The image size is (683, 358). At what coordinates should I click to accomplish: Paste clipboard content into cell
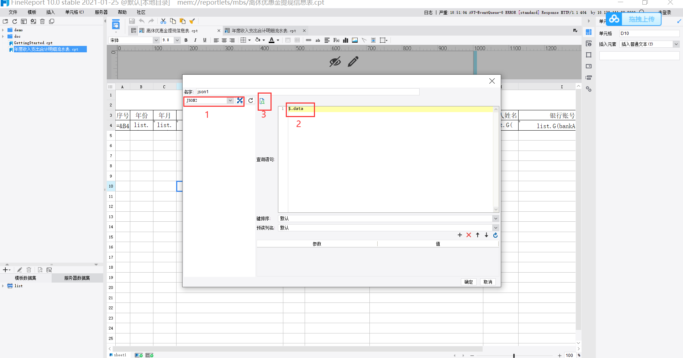pos(183,21)
